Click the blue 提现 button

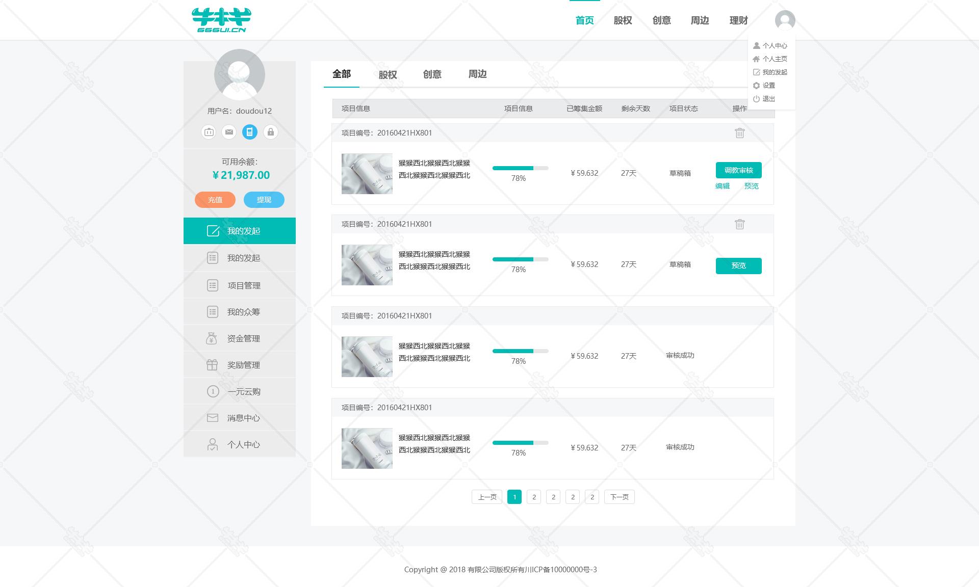[x=264, y=200]
